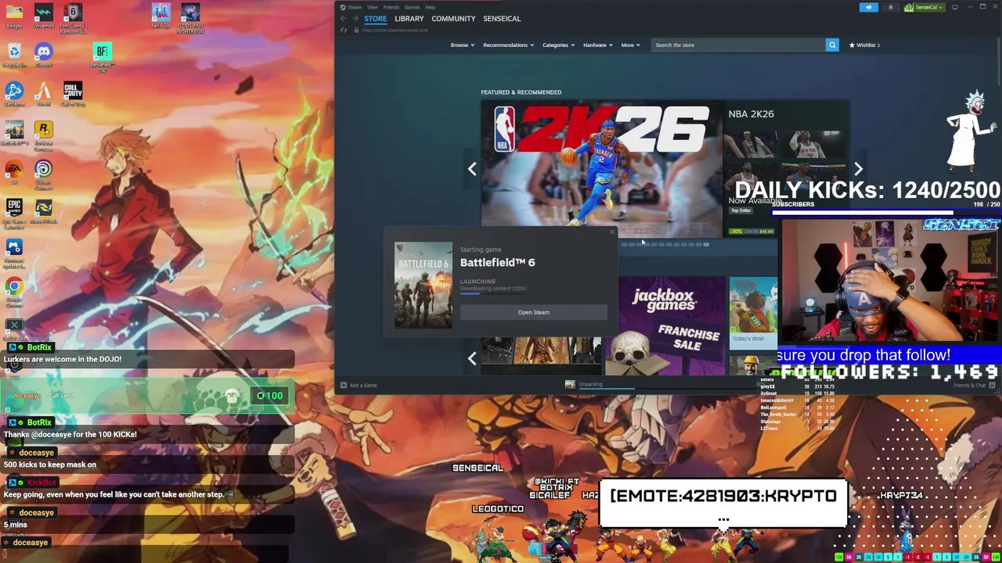This screenshot has width=1002, height=563.
Task: Open the Wishlist link
Action: tap(864, 45)
